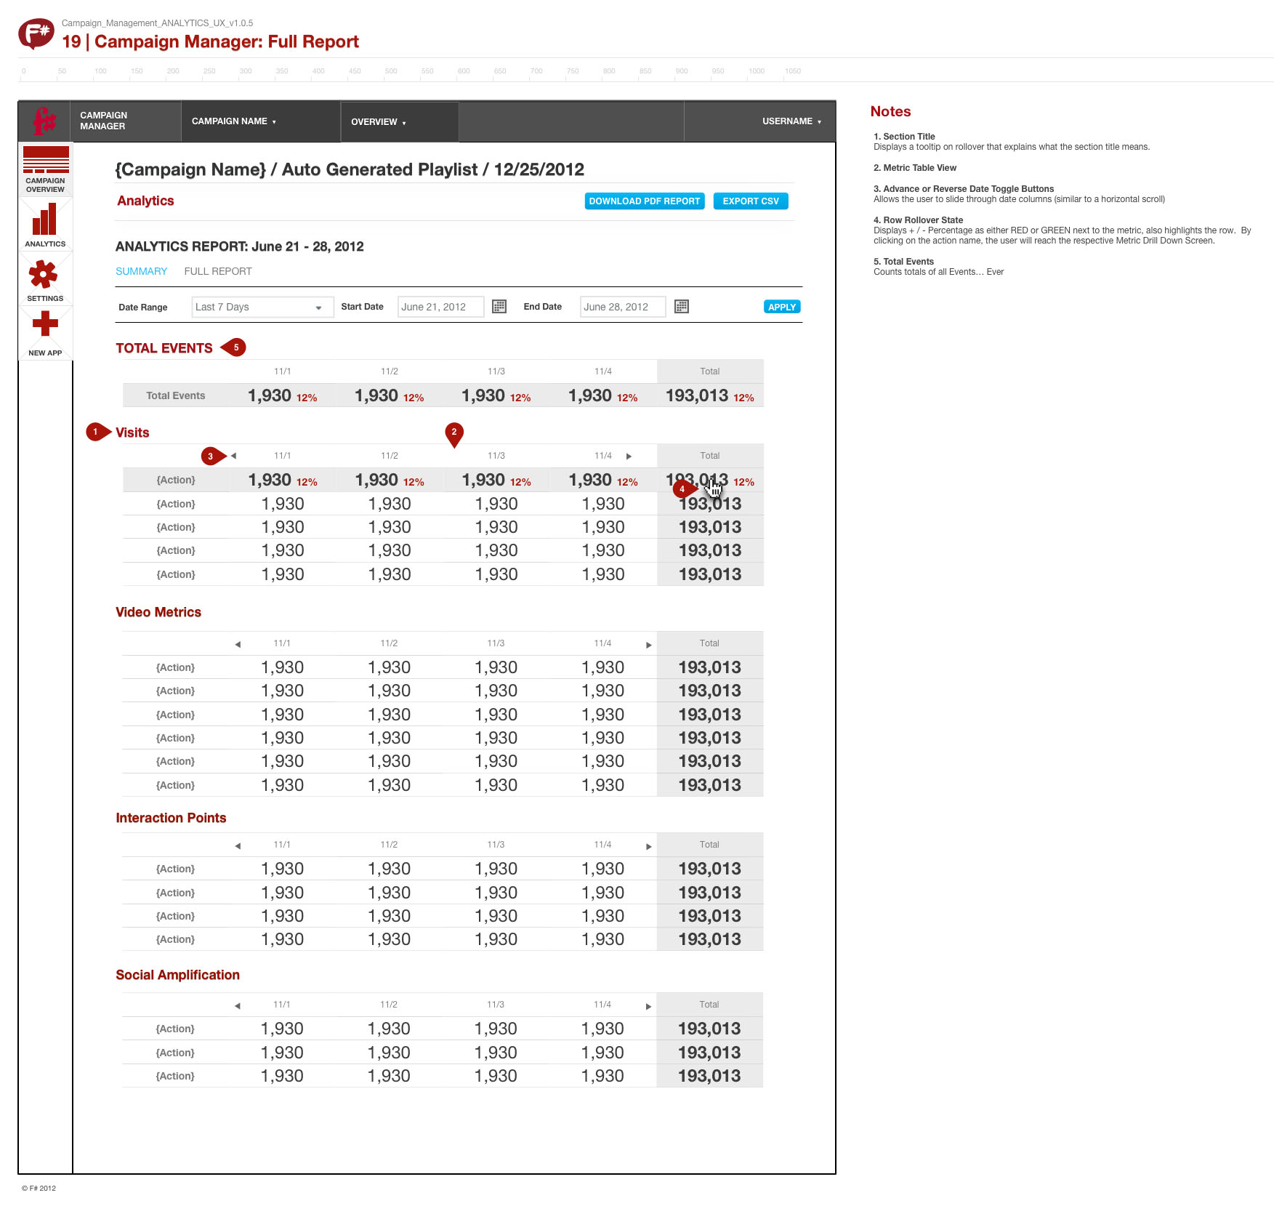Switch to the Summary tab
The width and height of the screenshot is (1274, 1206).
[x=142, y=271]
